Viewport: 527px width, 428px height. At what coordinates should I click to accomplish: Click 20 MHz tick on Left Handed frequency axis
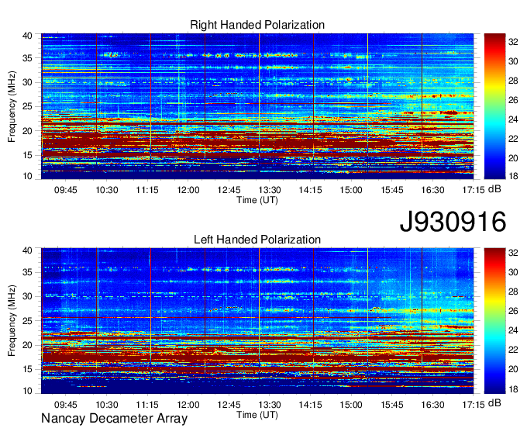(x=27, y=345)
